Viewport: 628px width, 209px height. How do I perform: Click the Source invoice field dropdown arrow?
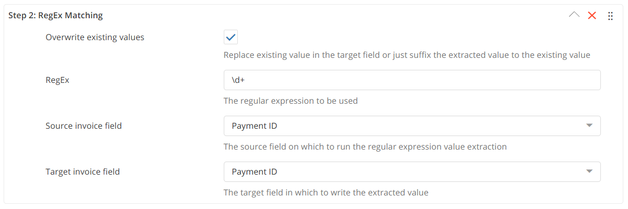(589, 126)
